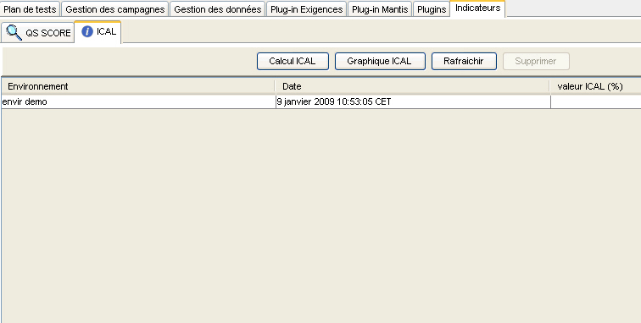
Task: Click the greyed-out Supprimer button
Action: (x=536, y=61)
